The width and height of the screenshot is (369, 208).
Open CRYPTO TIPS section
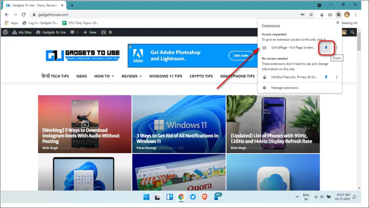(201, 76)
